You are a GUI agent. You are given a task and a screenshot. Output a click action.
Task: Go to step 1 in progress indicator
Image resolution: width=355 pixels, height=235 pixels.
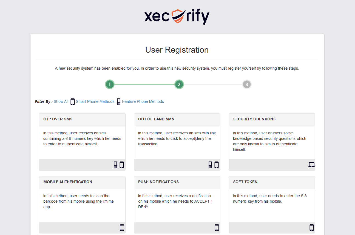point(110,84)
